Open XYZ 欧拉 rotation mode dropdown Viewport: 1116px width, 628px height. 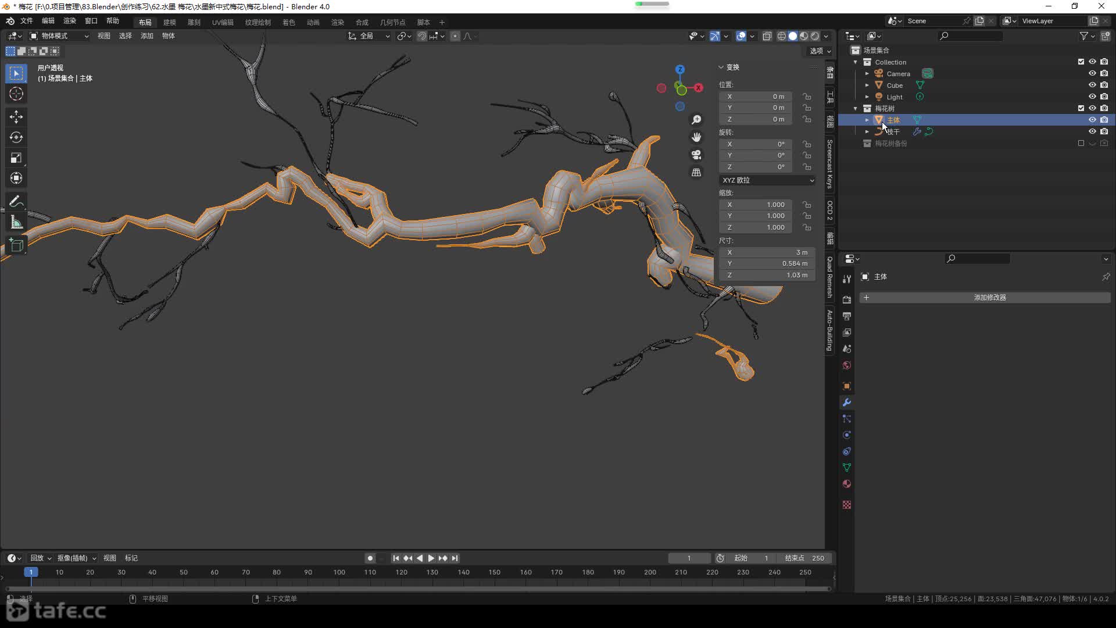(767, 180)
